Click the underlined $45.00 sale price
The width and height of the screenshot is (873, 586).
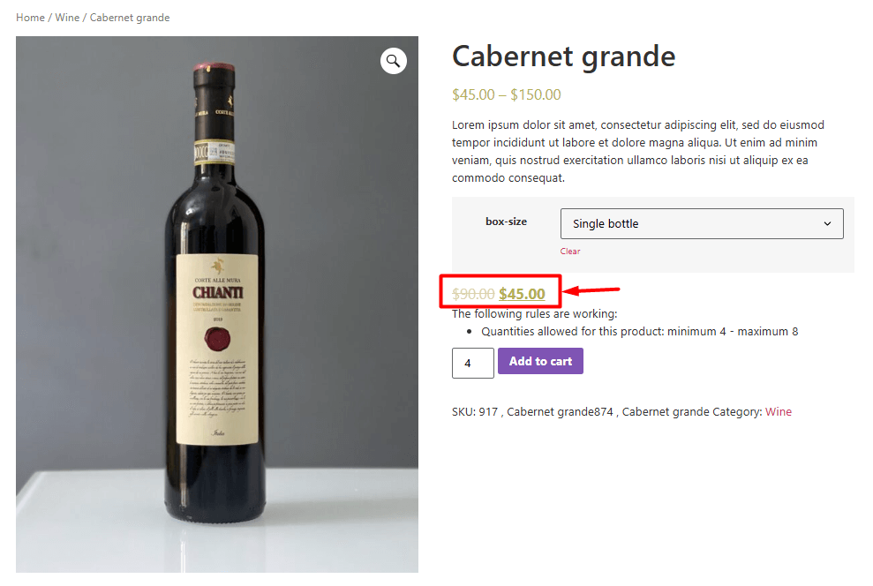[522, 294]
